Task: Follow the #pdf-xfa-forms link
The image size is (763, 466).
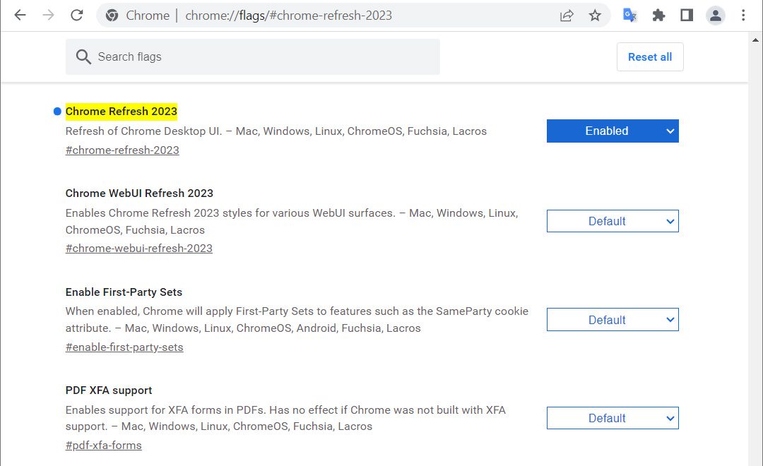Action: click(104, 446)
